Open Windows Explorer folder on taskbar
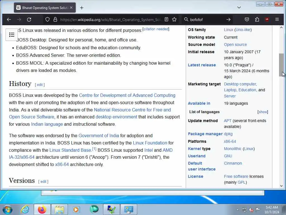Screen dimensions: 286x215 (x=59, y=209)
